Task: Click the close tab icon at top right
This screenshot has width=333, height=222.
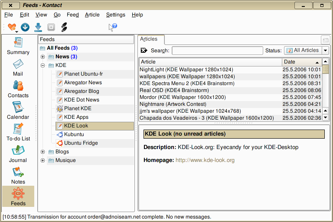Action: point(325,40)
